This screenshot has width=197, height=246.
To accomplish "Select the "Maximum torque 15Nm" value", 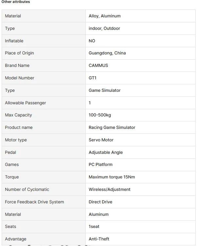I will point(112,177).
